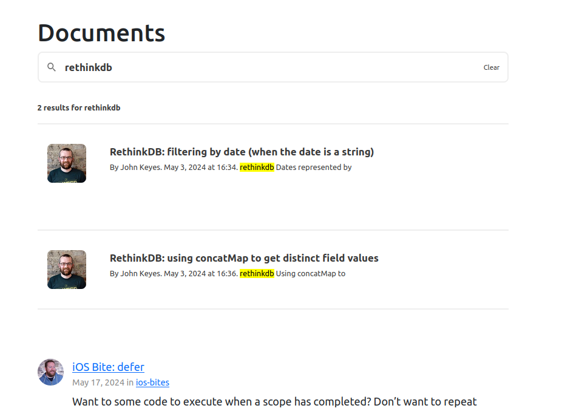Follow the ios-bites category link
This screenshot has height=411, width=579.
152,382
